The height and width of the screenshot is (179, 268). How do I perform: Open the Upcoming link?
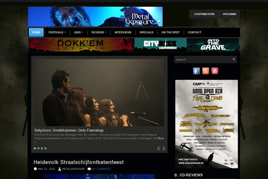230,14
